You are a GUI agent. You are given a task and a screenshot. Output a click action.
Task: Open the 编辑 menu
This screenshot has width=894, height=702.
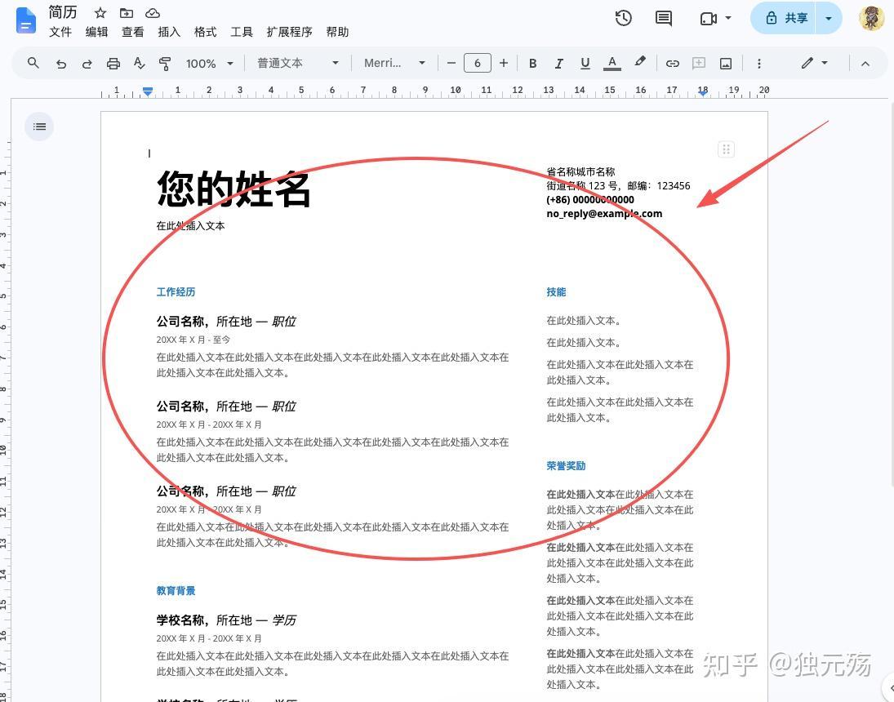96,32
